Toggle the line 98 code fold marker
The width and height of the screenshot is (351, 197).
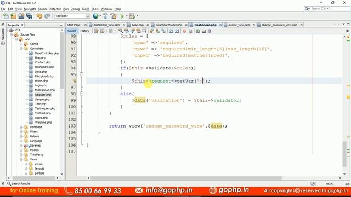(82, 94)
